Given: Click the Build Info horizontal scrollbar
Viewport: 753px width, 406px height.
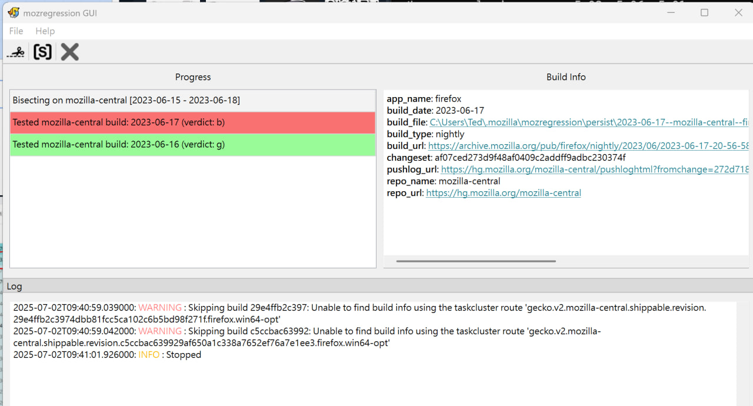Looking at the screenshot, I should pyautogui.click(x=476, y=261).
